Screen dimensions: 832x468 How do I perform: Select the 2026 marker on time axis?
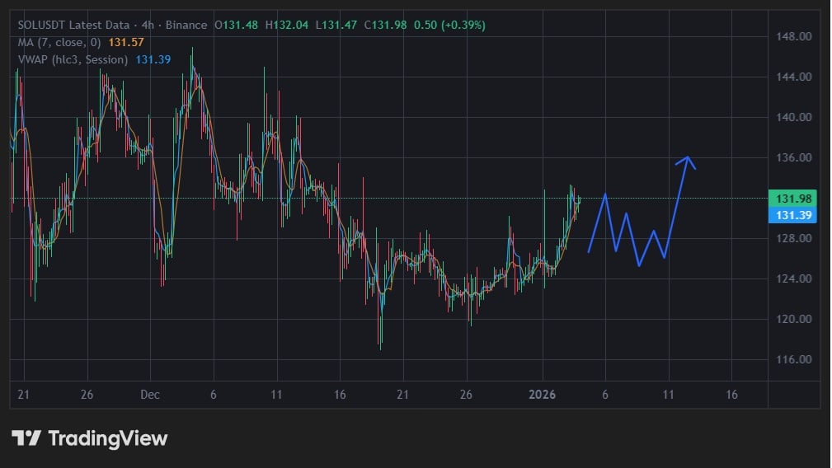(x=543, y=395)
